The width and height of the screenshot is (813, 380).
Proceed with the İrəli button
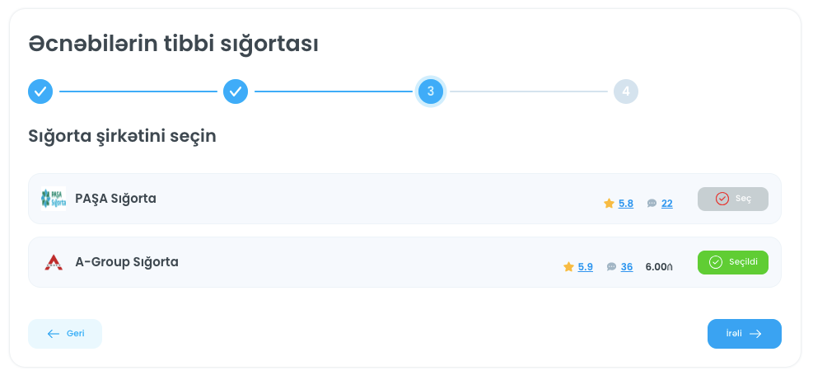[x=744, y=334]
